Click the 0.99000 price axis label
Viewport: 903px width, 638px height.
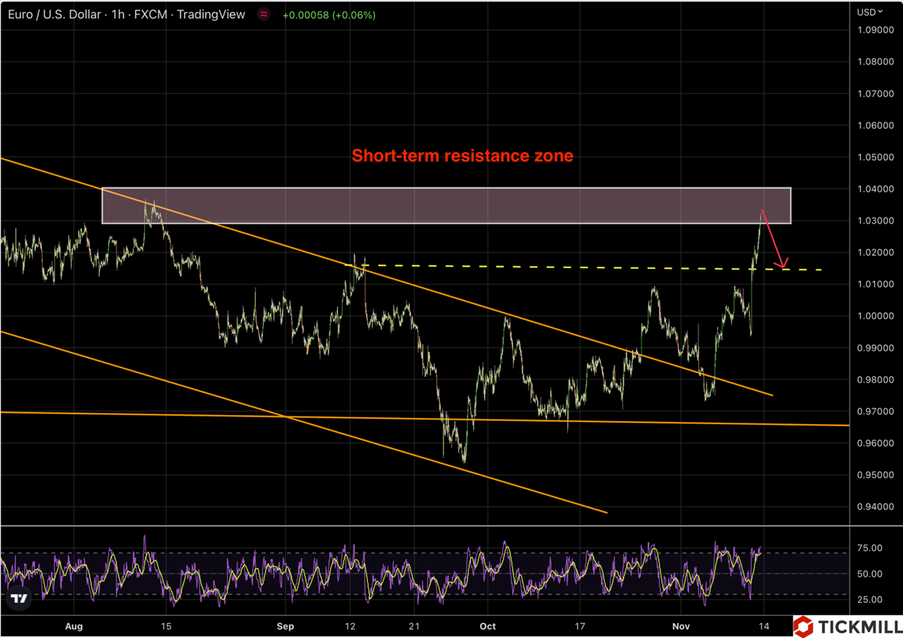875,348
